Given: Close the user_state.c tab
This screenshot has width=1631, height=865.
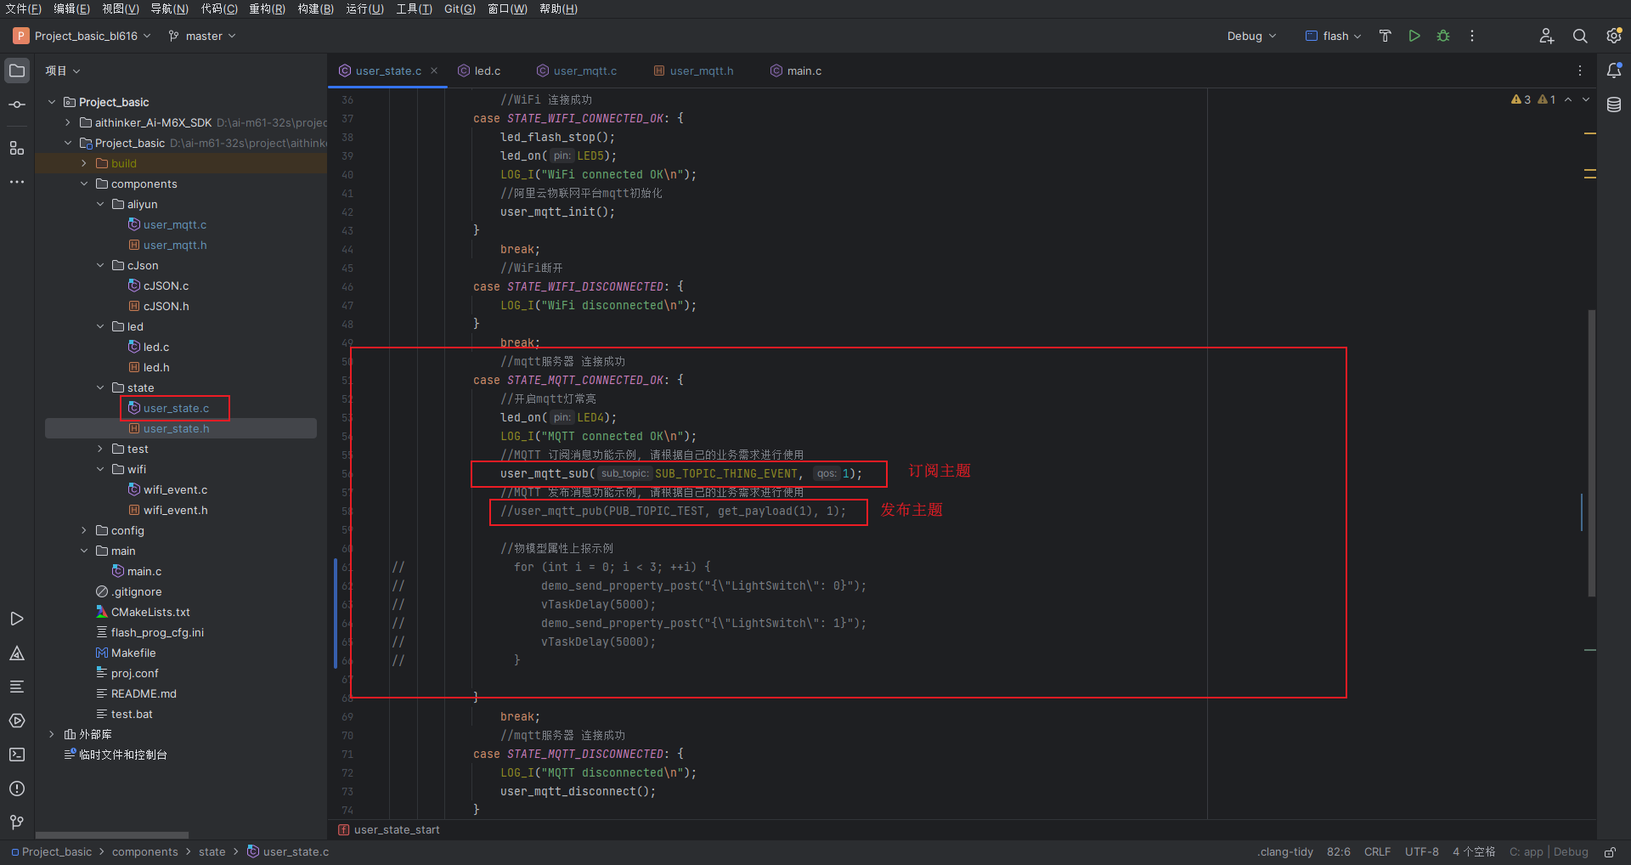Looking at the screenshot, I should pos(434,71).
